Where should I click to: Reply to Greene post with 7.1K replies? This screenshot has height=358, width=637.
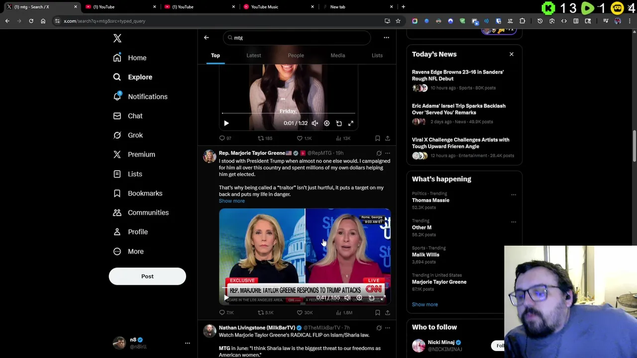[x=226, y=313]
